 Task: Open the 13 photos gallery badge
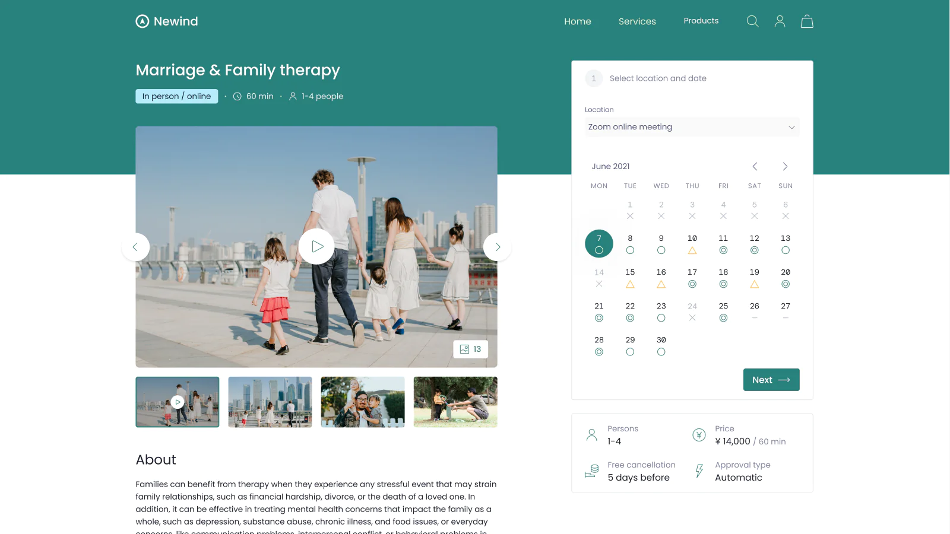471,349
